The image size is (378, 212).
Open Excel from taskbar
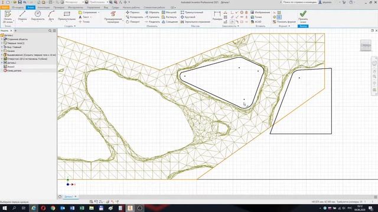pos(82,208)
